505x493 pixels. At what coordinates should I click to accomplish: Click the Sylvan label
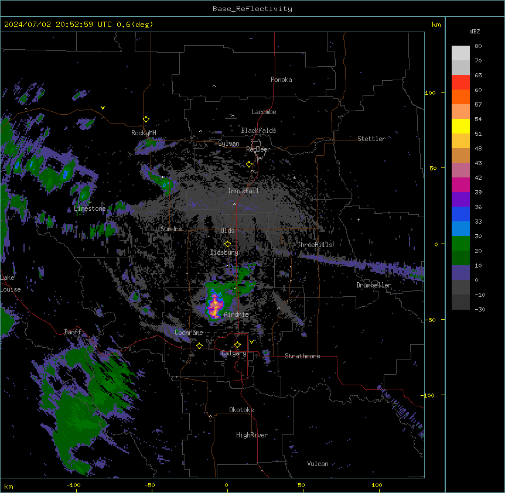(x=228, y=143)
